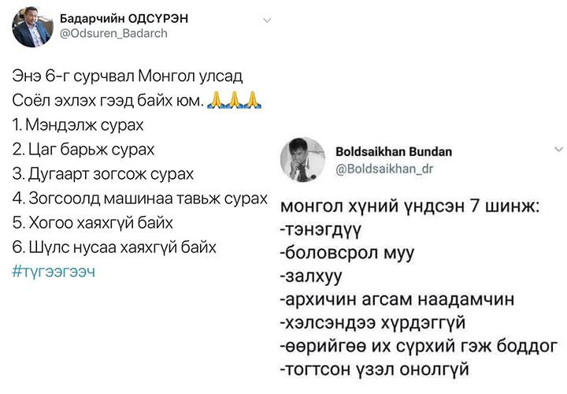The width and height of the screenshot is (567, 394).
Task: Open the #түгээгээч hashtag
Action: [x=54, y=271]
